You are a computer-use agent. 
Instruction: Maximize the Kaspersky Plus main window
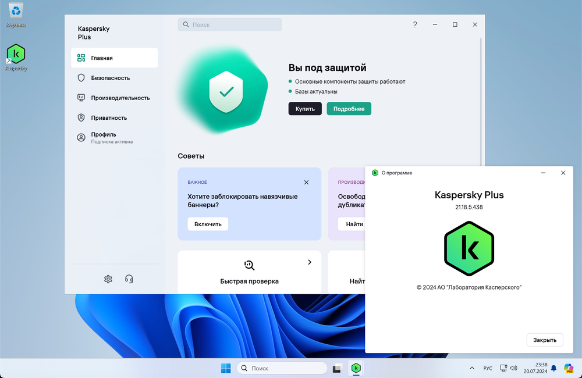tap(455, 24)
